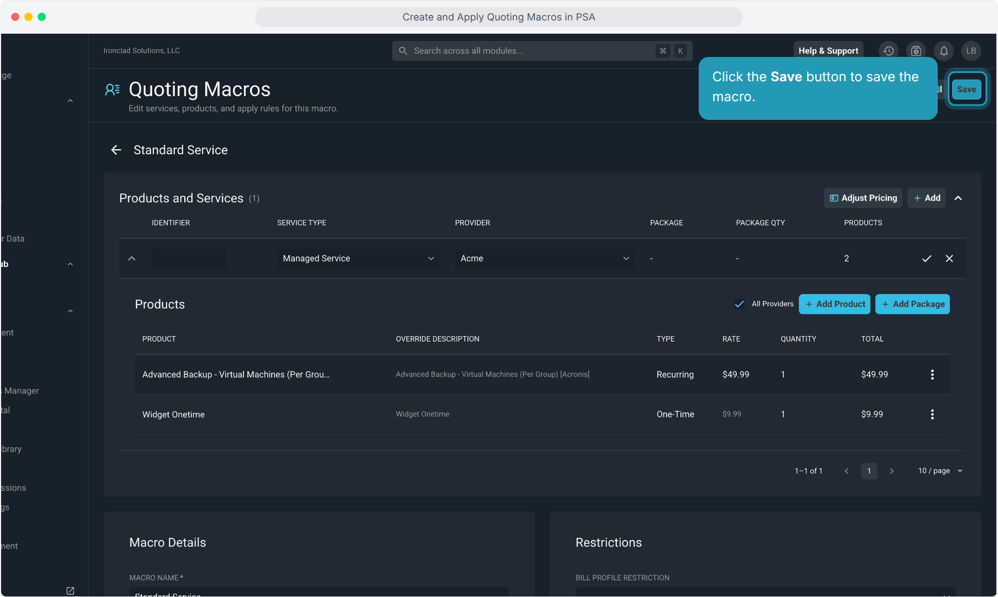This screenshot has height=597, width=998.
Task: Open LB user avatar menu
Action: click(x=971, y=50)
